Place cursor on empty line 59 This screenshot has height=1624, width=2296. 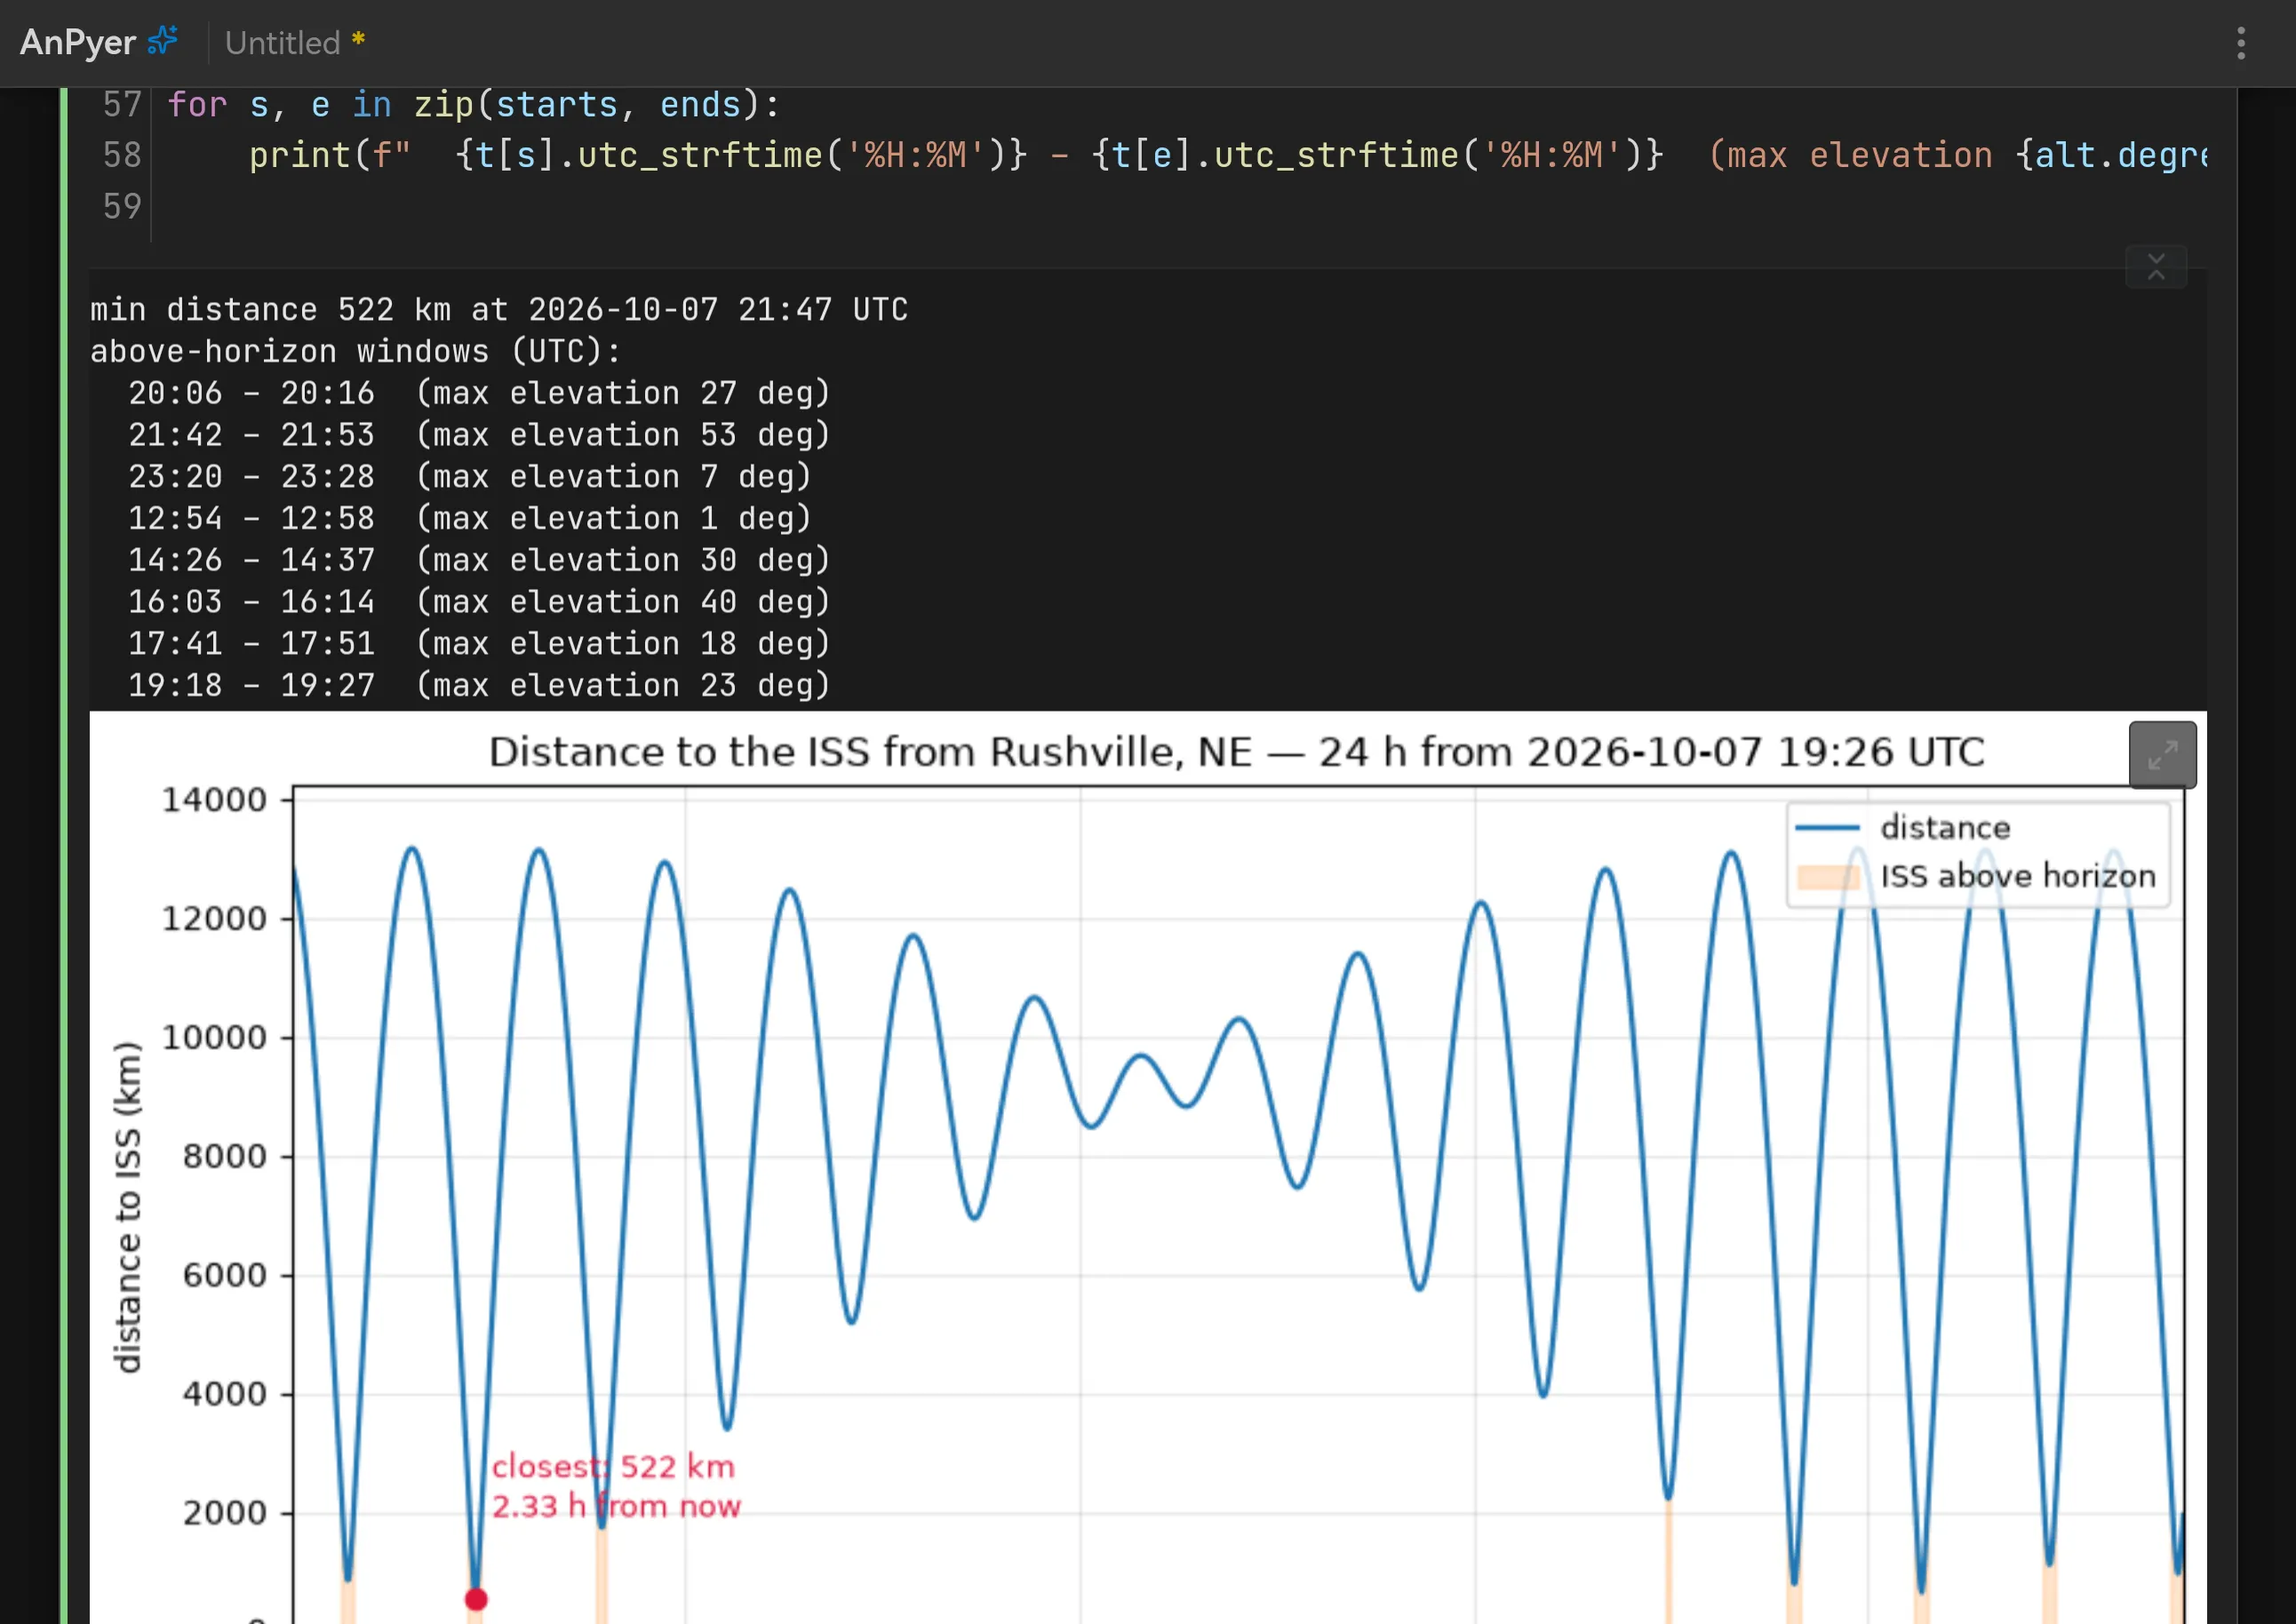[x=1180, y=207]
